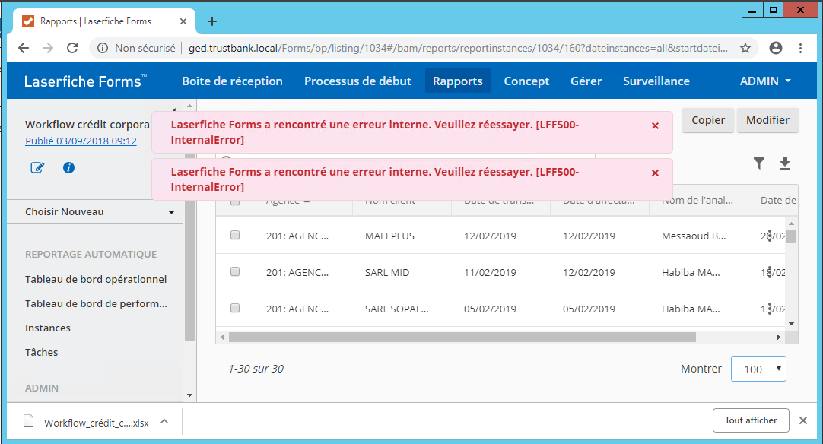The image size is (823, 444).
Task: Minimize the browser window
Action: [x=752, y=10]
